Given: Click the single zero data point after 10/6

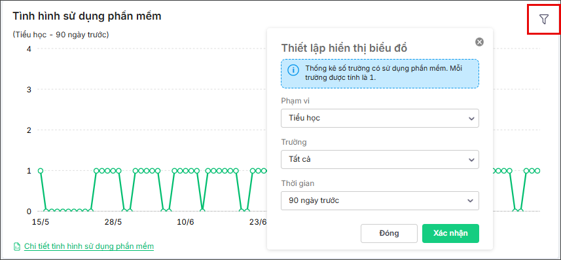Looking at the screenshot, I should coord(202,212).
